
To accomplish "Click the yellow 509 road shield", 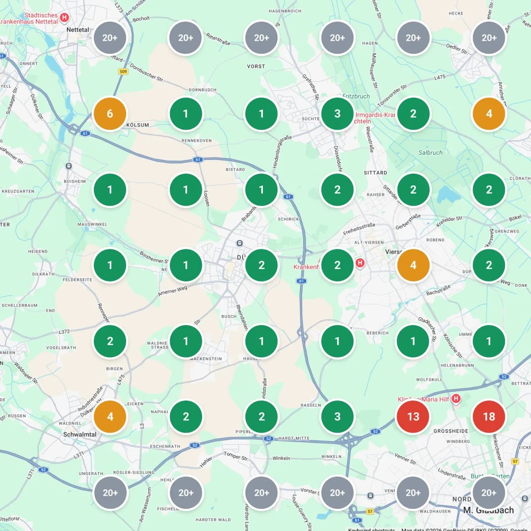I will pyautogui.click(x=123, y=71).
